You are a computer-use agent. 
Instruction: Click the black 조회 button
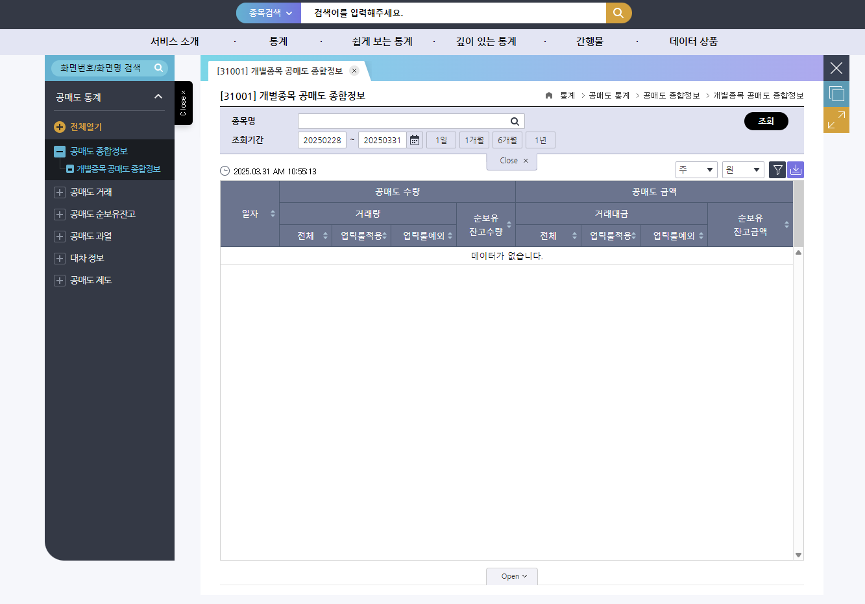(766, 121)
